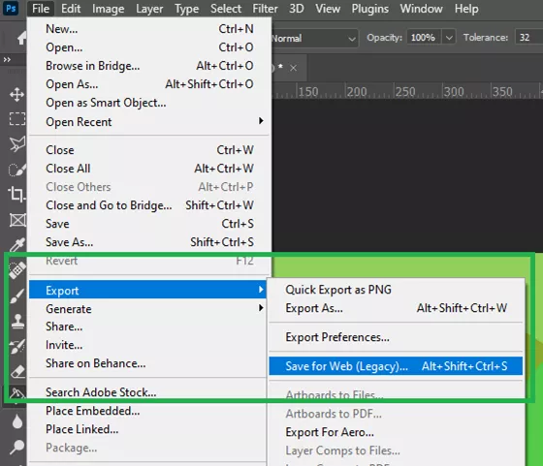This screenshot has width=543, height=466.
Task: Select the Dodge tool
Action: (16, 447)
